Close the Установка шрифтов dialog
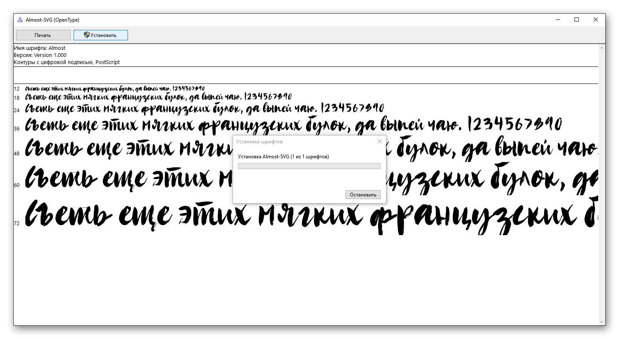Screen dimensions: 619x339 pos(379,141)
